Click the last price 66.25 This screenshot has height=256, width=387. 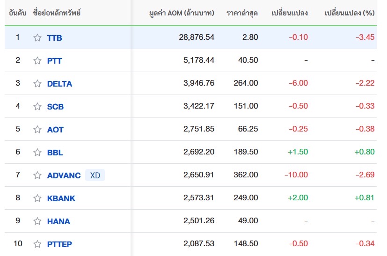tap(248, 129)
